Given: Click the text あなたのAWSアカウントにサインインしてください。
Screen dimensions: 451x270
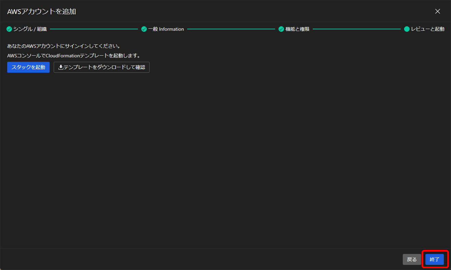Looking at the screenshot, I should click(64, 46).
